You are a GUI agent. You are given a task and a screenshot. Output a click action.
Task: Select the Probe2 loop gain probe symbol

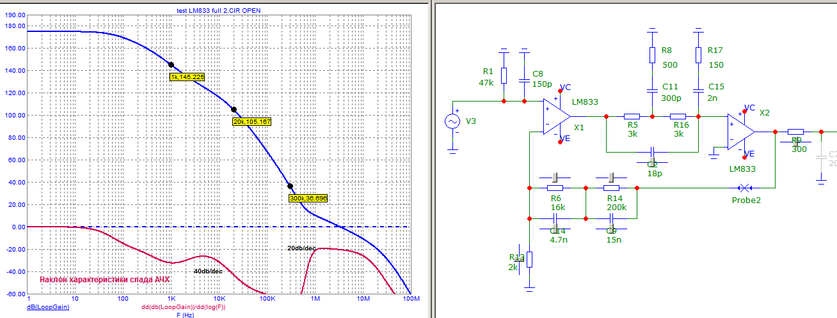[x=744, y=188]
